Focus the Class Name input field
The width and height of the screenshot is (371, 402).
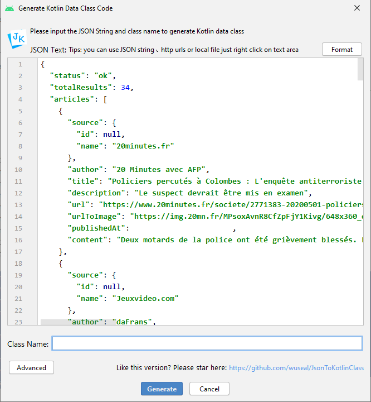click(x=207, y=343)
